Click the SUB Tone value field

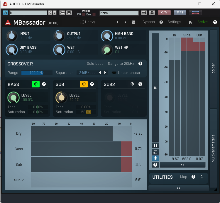tap(86, 107)
